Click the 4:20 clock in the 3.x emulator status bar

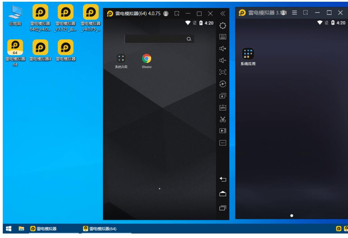tap(341, 23)
